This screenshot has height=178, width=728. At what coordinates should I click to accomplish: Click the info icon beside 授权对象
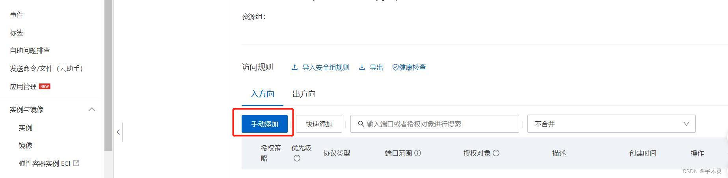pos(496,153)
